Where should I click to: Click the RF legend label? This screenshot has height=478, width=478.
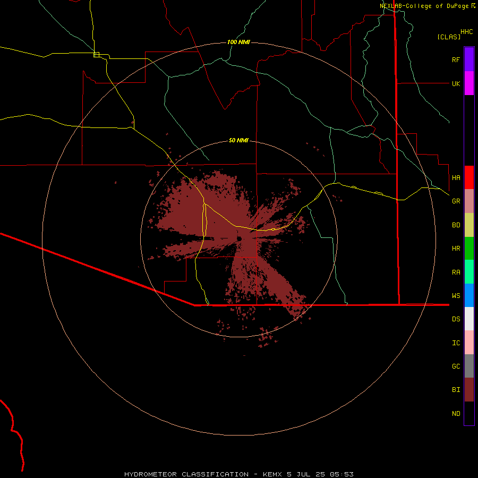click(456, 59)
